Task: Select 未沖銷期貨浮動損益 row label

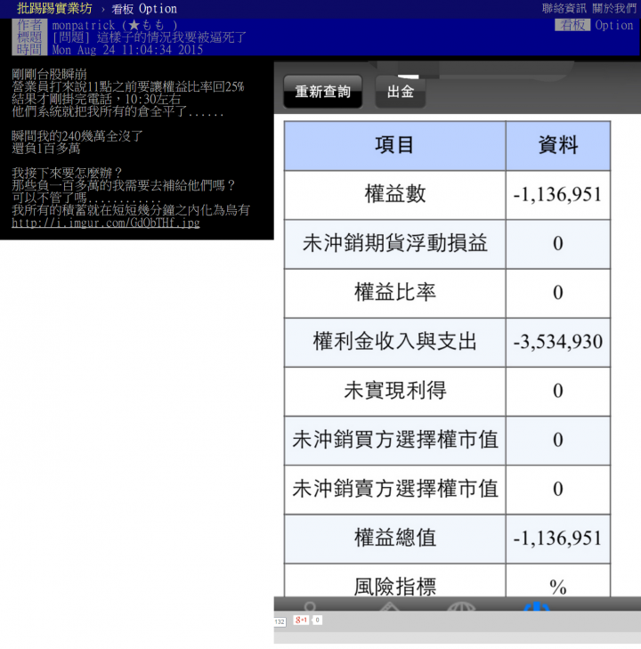Action: 394,243
